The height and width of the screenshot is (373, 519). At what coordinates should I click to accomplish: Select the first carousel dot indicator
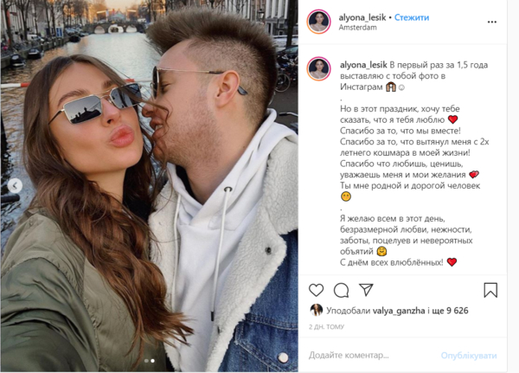click(x=146, y=361)
